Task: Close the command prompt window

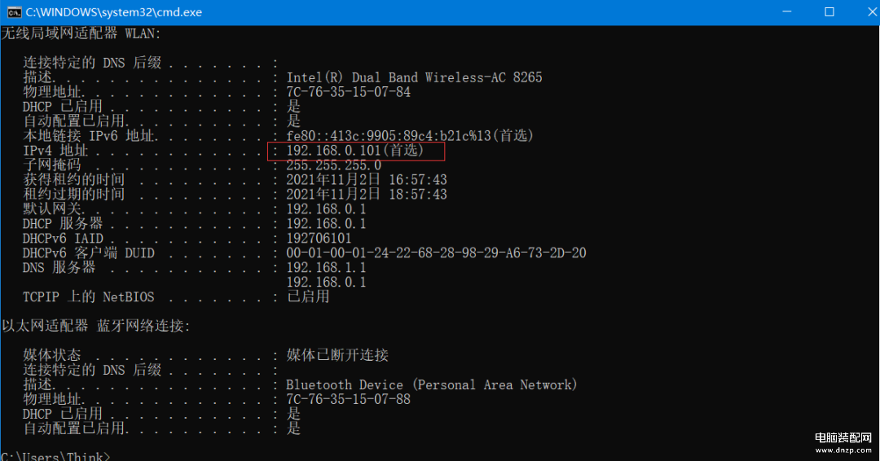Action: click(872, 11)
